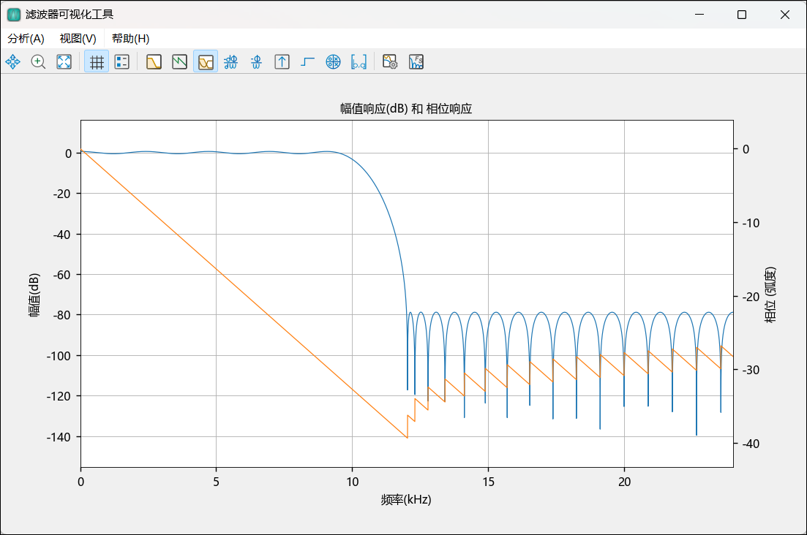Open the sampling frequency (Fs) settings
Screen dimensions: 807x535
coord(416,62)
